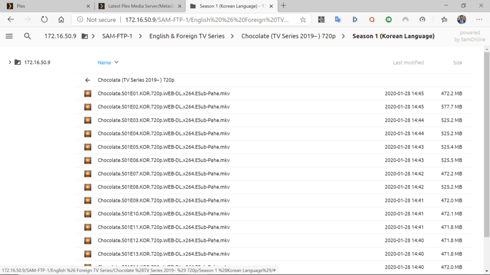Open Chocolate.S01E10 mkv file

click(164, 214)
